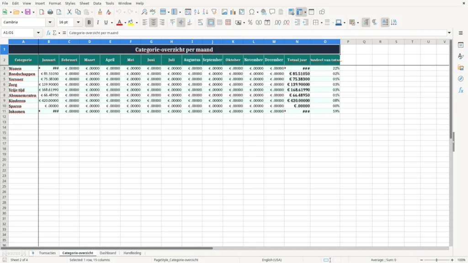This screenshot has height=263, width=468.
Task: Switch to the Dashboard sheet tab
Action: pyautogui.click(x=108, y=253)
